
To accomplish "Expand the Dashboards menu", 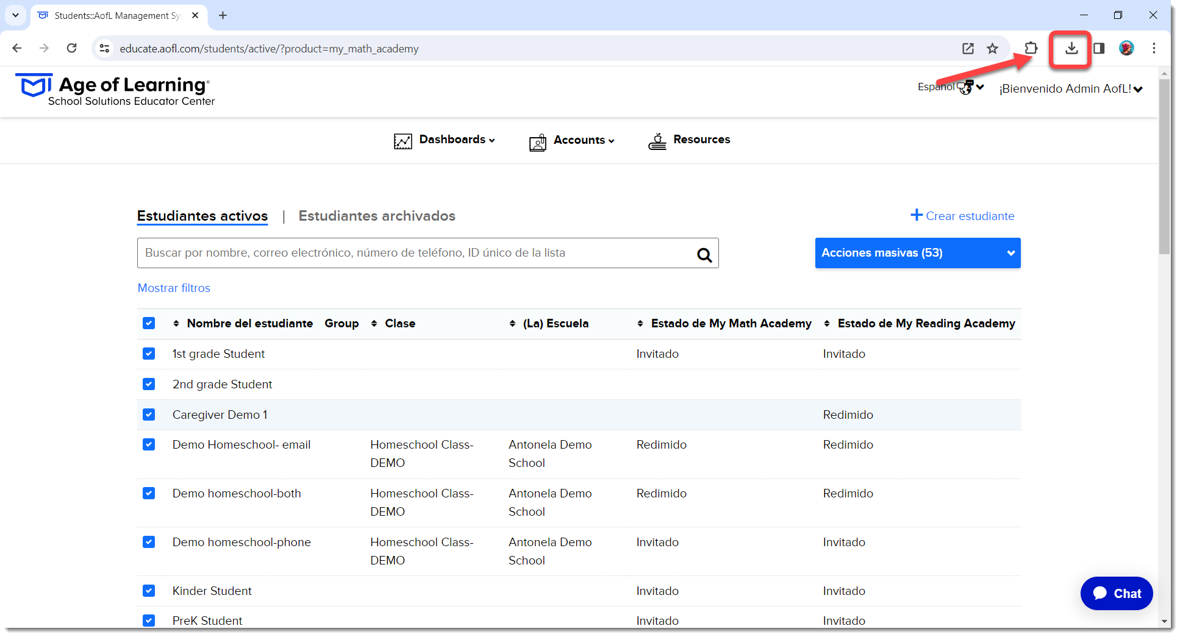I will coord(457,140).
